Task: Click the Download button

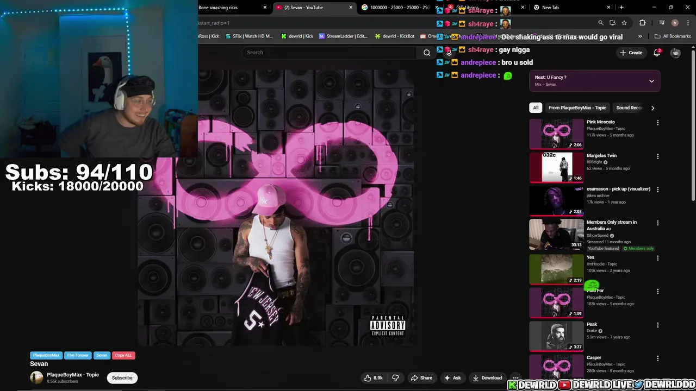Action: coord(487,378)
